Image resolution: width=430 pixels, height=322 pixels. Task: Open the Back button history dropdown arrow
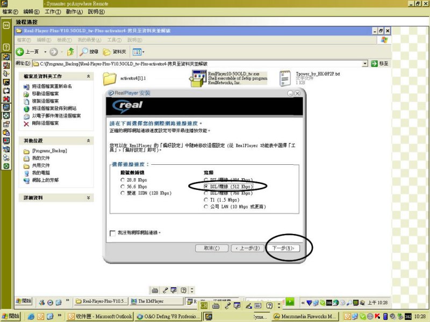(45, 52)
